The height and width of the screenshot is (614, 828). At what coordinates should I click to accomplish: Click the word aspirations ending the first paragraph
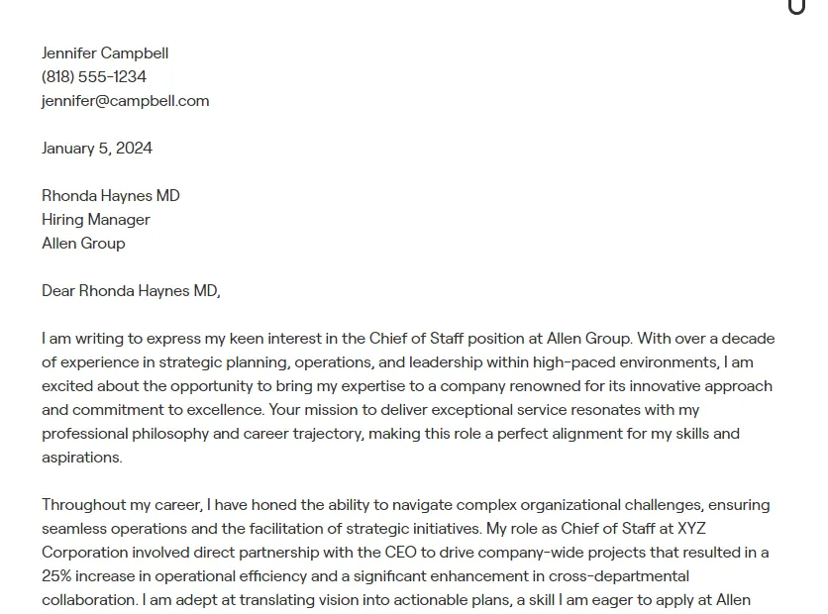(81, 458)
